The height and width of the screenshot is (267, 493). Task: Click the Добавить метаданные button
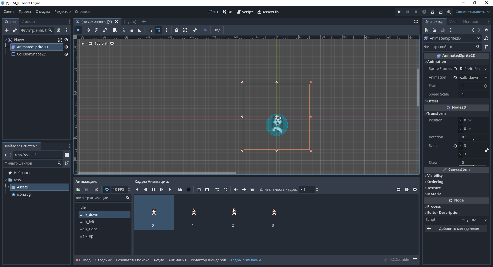click(x=456, y=228)
